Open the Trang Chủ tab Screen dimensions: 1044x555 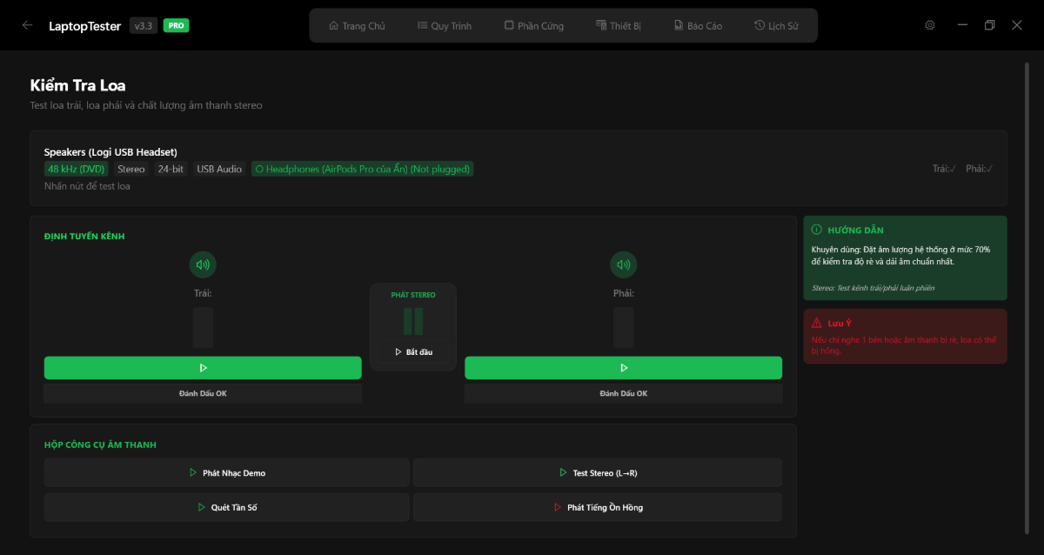[357, 26]
